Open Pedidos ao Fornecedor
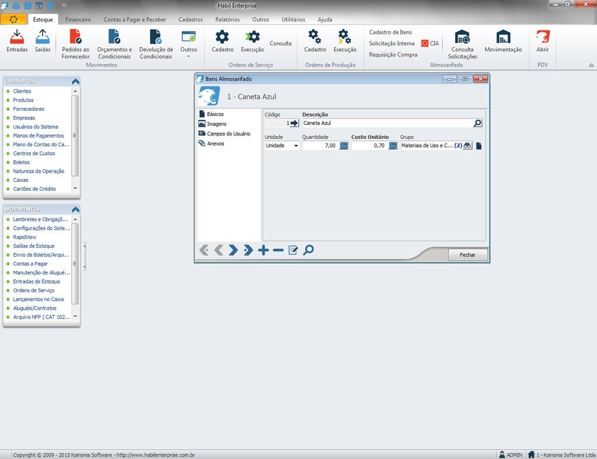 click(76, 44)
